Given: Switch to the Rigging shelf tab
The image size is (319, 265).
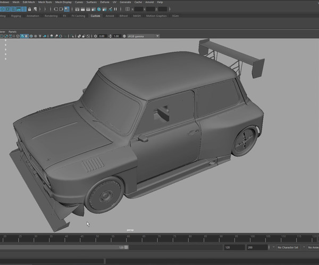Looking at the screenshot, I should 16,16.
